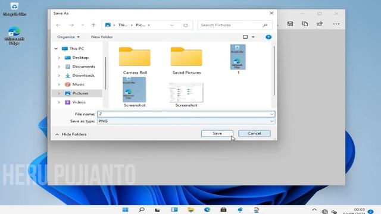Expand the Music tree node
The image size is (381, 214).
point(59,84)
